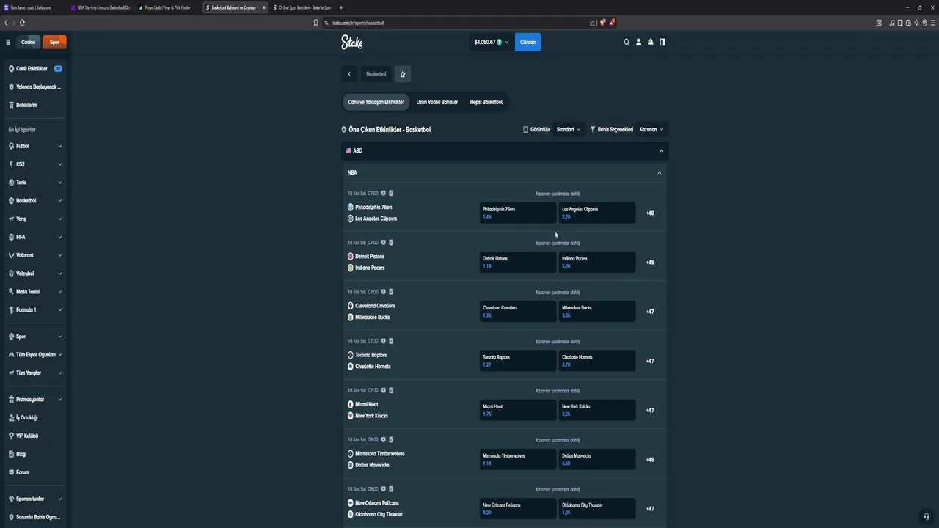Click the Brave shields icon in address bar
This screenshot has height=528, width=939.
tap(602, 23)
